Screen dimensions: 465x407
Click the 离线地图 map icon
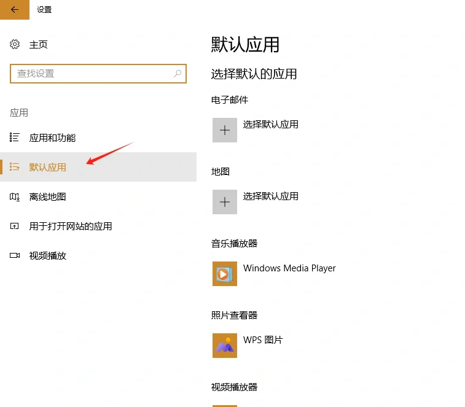(x=15, y=196)
